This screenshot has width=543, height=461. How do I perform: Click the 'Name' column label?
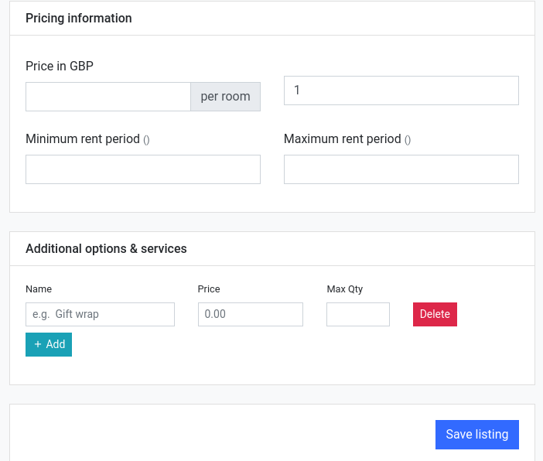[39, 289]
